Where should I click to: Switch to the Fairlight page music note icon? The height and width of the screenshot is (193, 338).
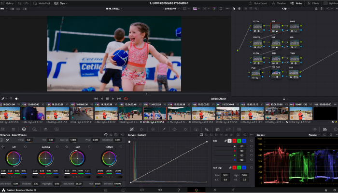pyautogui.click(x=215, y=190)
